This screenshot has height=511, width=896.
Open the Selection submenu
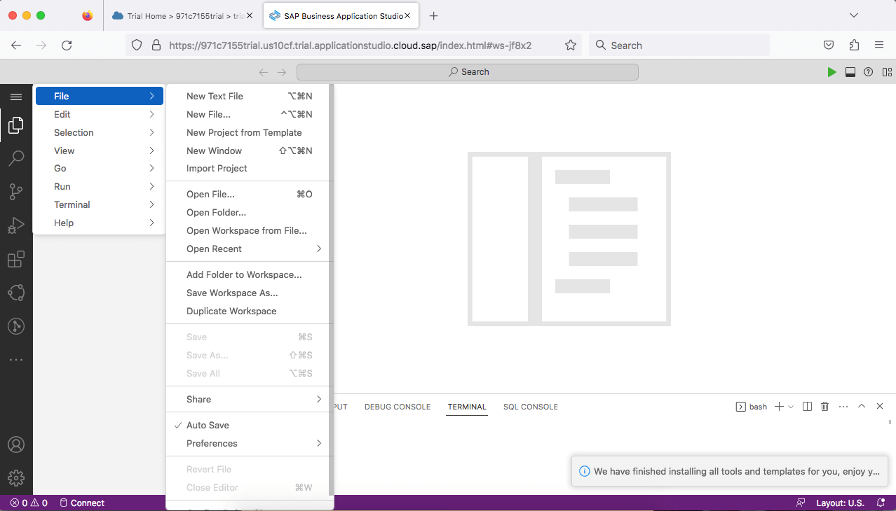[100, 133]
